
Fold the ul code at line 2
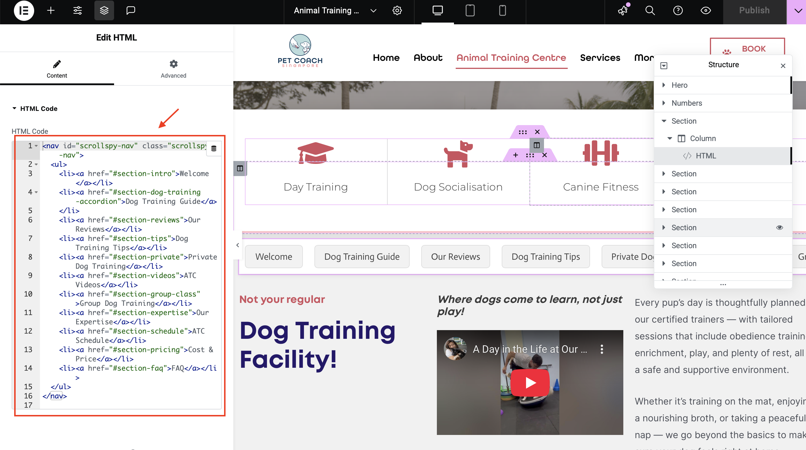click(36, 164)
